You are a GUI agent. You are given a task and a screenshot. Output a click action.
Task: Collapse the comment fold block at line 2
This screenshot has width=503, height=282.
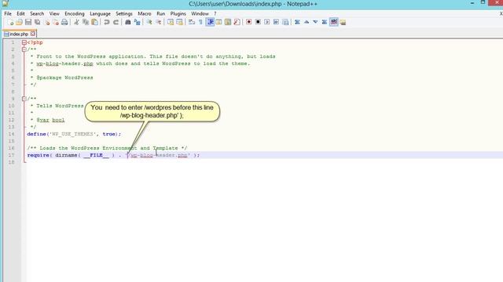(24, 49)
